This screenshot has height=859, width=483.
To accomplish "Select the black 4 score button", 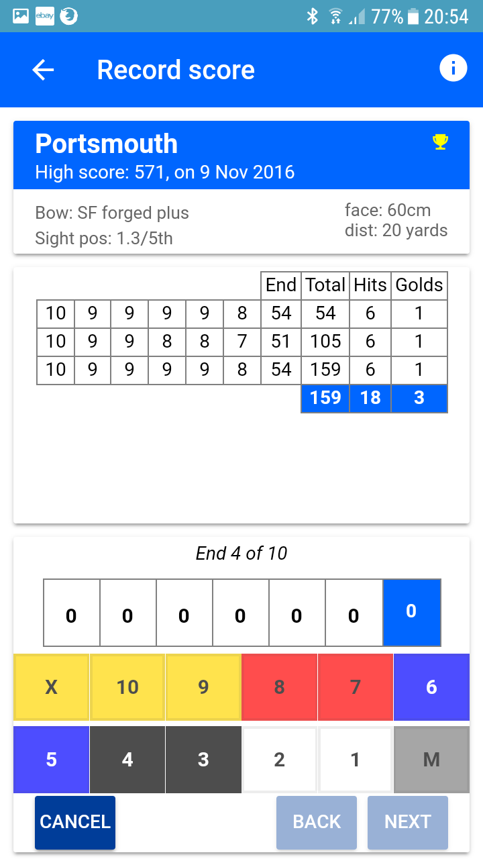I will coord(127,760).
